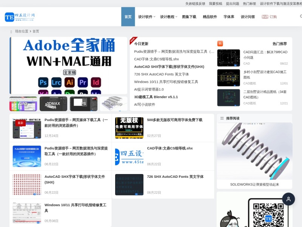The height and width of the screenshot is (227, 302).
Task: Open the sketchup category thumbnail
Action: click(x=114, y=104)
